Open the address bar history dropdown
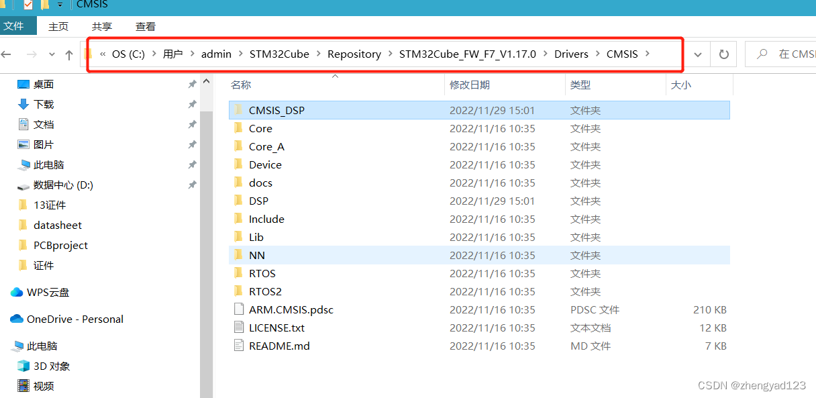 click(x=699, y=54)
